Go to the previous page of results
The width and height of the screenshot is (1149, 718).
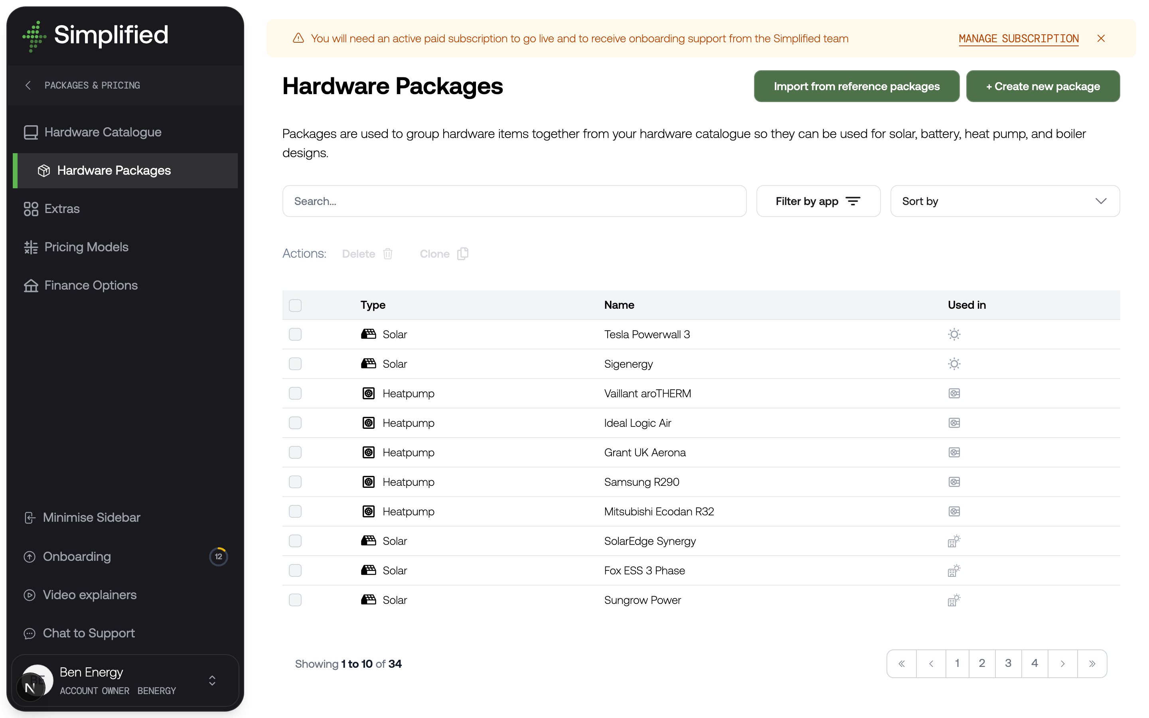pyautogui.click(x=931, y=663)
